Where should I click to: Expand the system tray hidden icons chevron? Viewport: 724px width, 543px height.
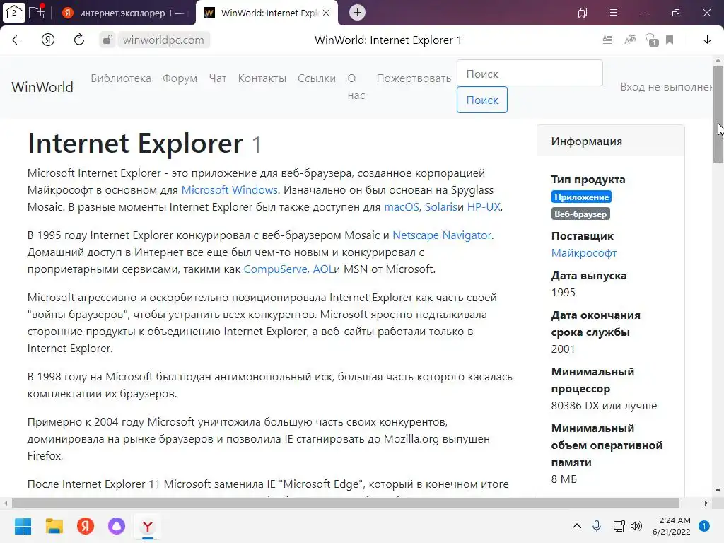tap(577, 526)
